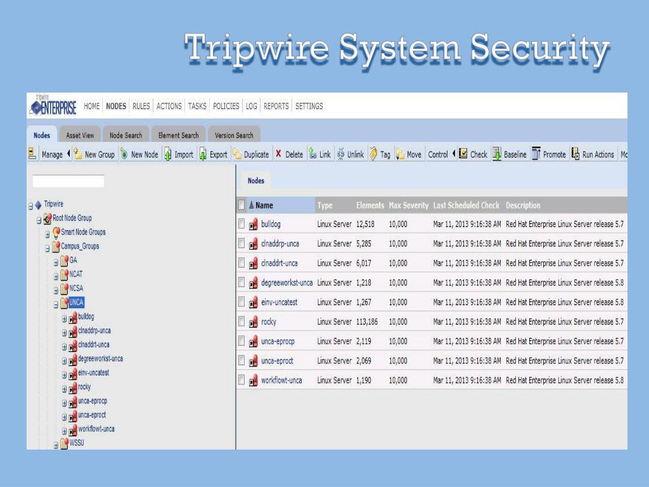Expand the WSSU group in tree
Screen dimensions: 649x487
pos(56,446)
